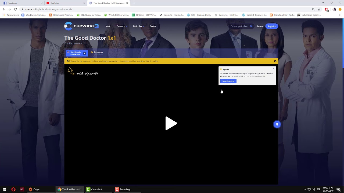The image size is (344, 193).
Task: Click the Cuevana3 logo
Action: 81,26
